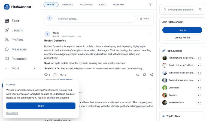The image size is (218, 121).
Task: Upvote the Bunkerly launch
Action: tap(199, 95)
